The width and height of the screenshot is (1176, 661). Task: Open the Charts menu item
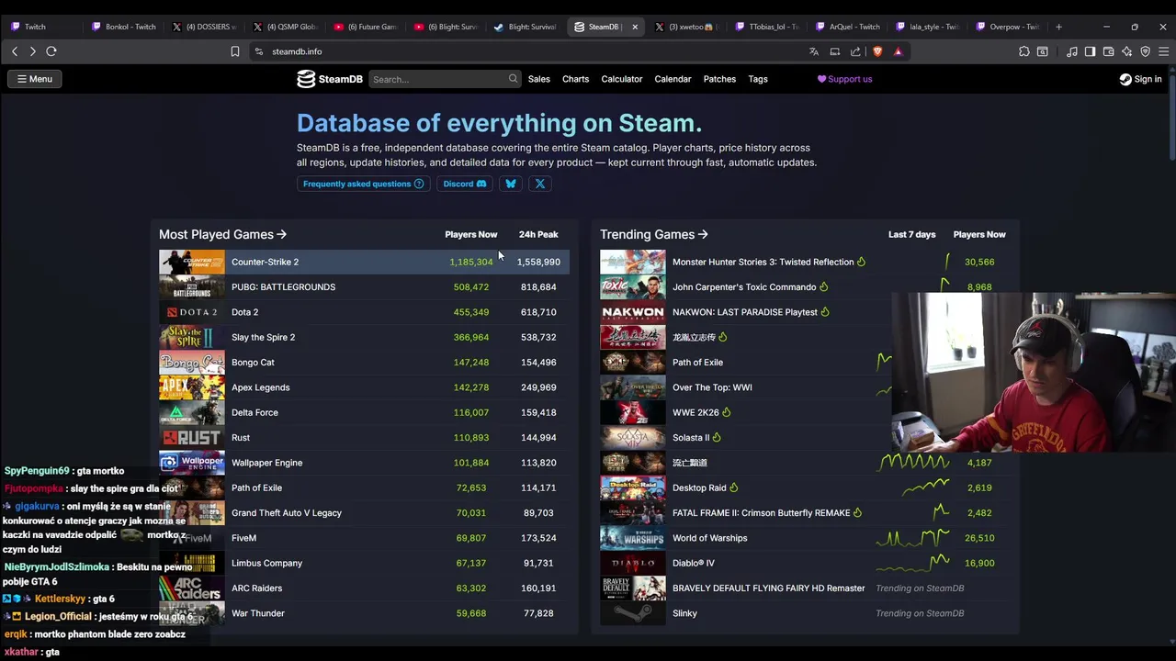pos(576,79)
